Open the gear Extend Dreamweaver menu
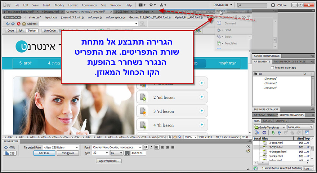317x173 pixels. coord(152,5)
